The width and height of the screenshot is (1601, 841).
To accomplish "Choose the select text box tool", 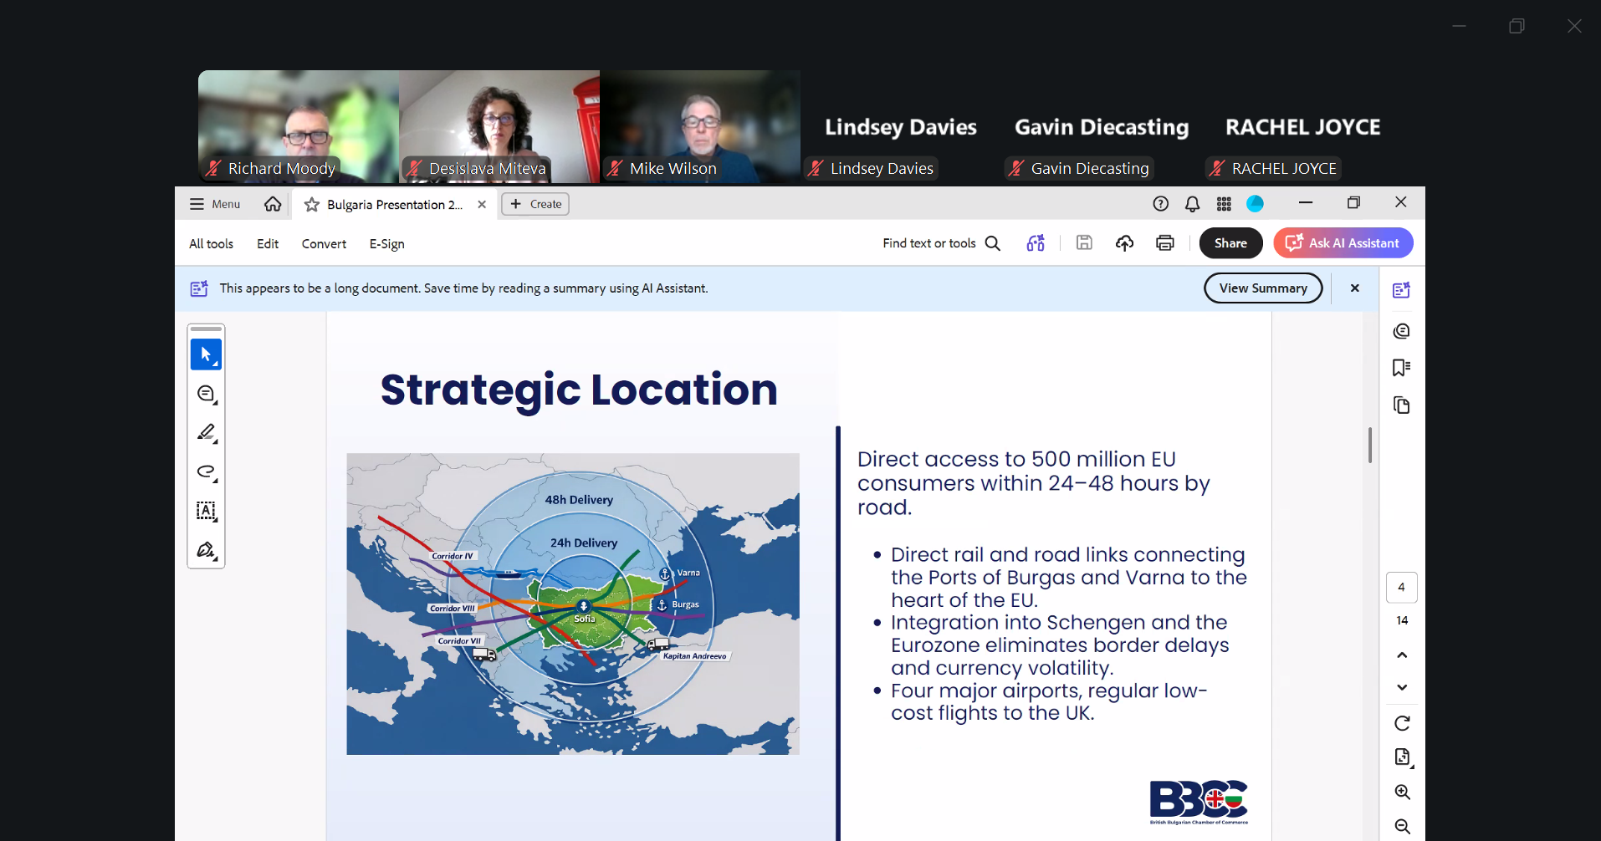I will 206,512.
